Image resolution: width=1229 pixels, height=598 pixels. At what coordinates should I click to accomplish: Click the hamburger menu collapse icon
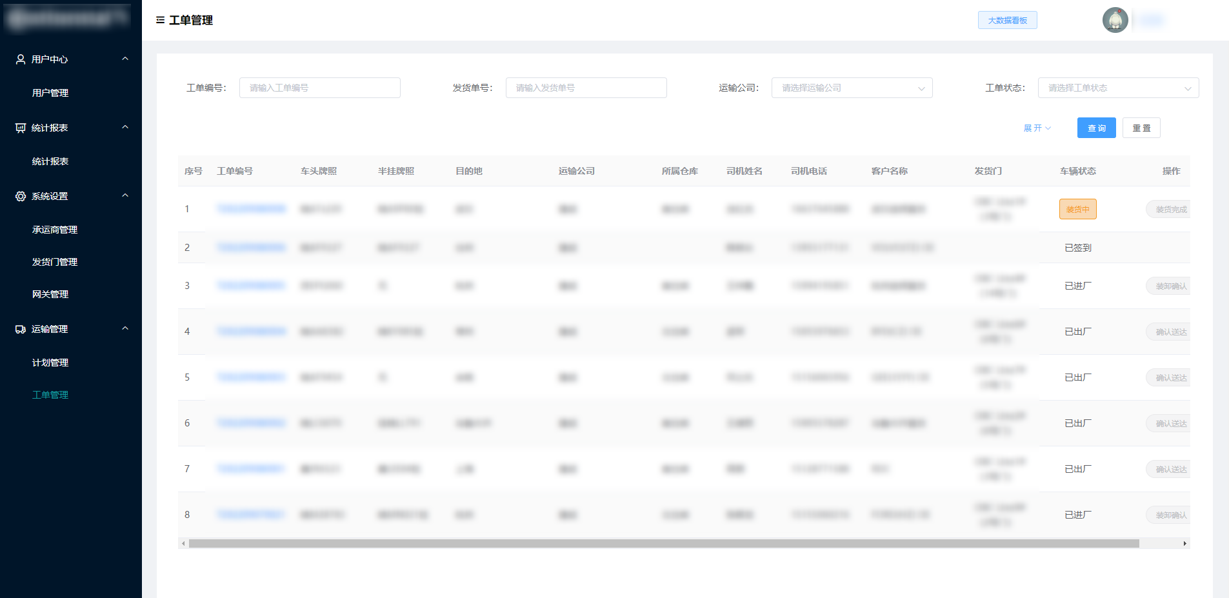tap(160, 20)
